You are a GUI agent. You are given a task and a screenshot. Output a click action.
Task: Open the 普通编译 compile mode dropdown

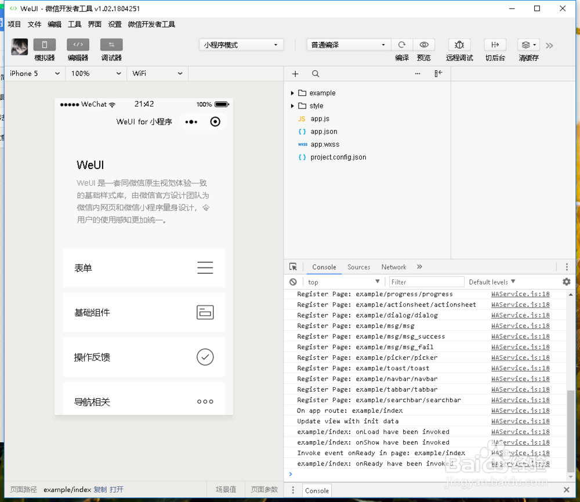click(348, 45)
